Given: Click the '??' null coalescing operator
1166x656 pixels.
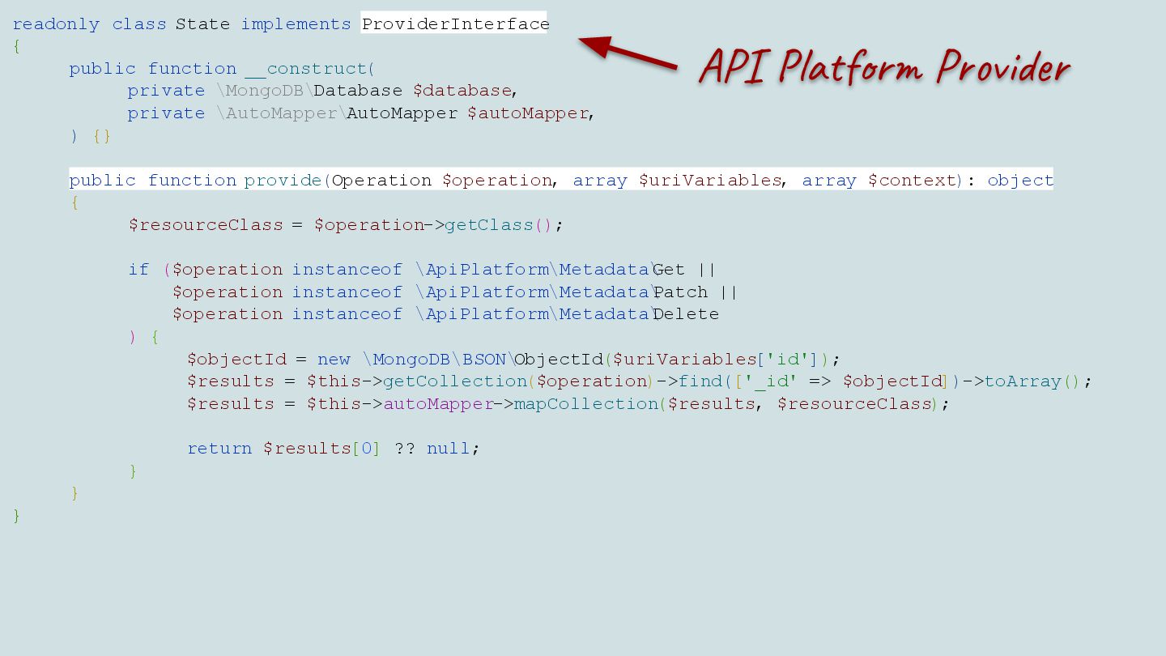Looking at the screenshot, I should coord(405,449).
